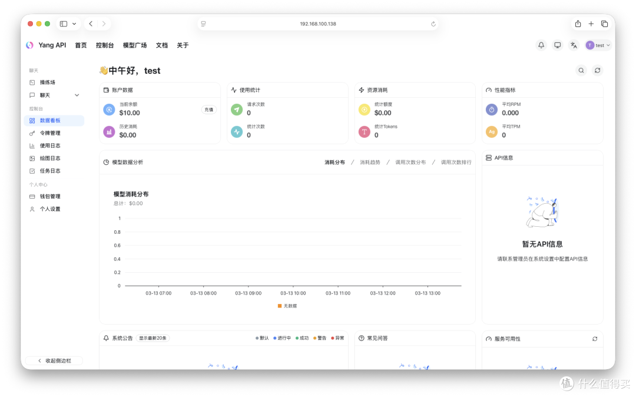Switch to 调用次数排行 chart tab

pyautogui.click(x=456, y=162)
